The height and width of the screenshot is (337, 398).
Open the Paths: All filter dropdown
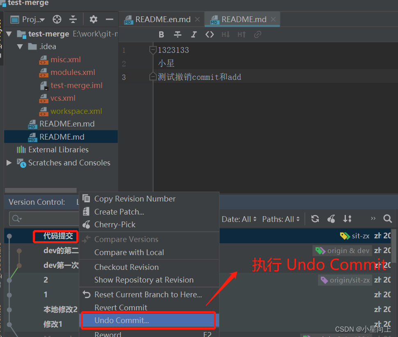281,219
